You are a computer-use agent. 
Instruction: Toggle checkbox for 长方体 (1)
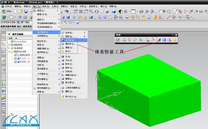(15, 58)
